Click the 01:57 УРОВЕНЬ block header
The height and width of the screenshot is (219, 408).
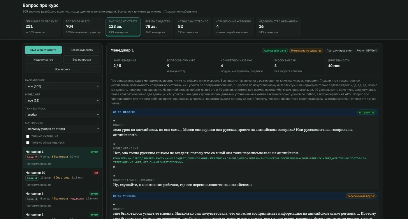(245, 196)
